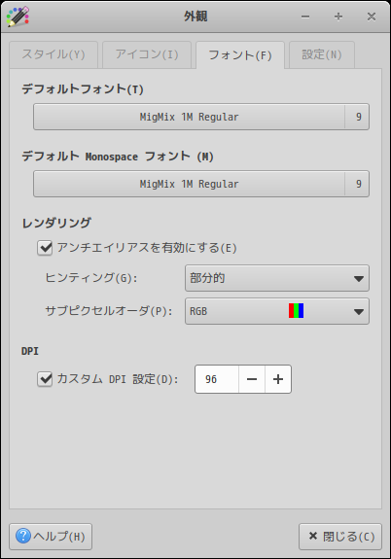The width and height of the screenshot is (391, 559).
Task: Minimize the 外観 window
Action: click(305, 17)
